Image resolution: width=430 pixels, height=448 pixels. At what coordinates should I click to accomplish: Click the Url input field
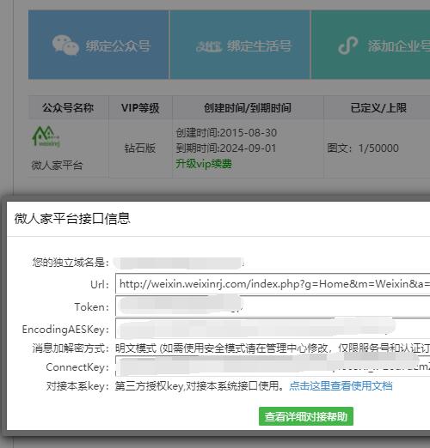(x=273, y=284)
